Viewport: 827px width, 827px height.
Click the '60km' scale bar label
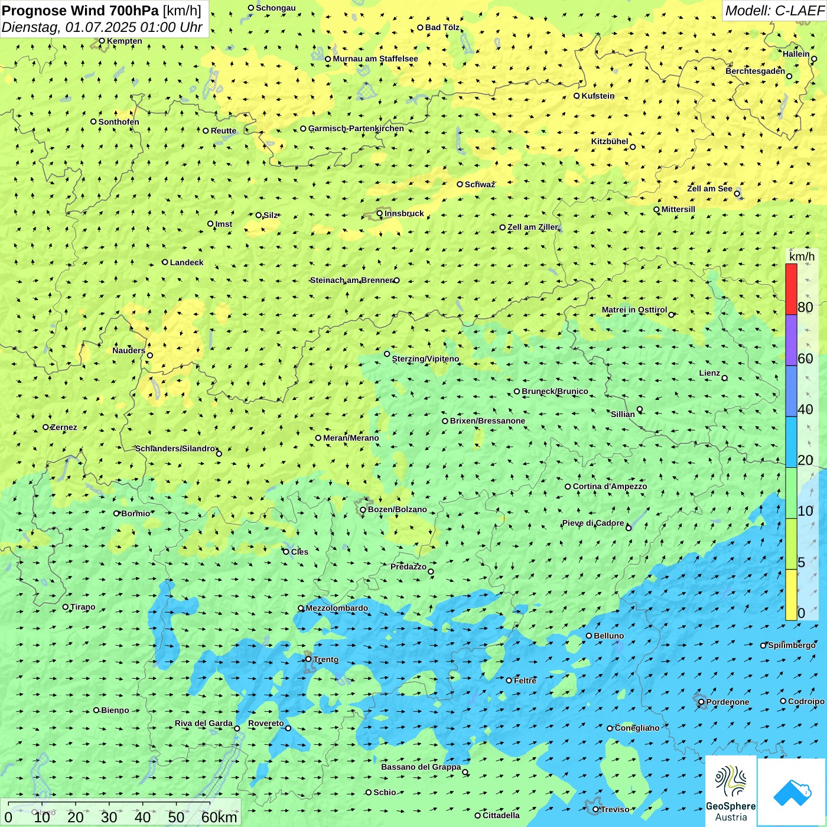tap(219, 817)
